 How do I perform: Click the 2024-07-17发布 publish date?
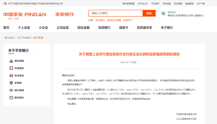128,62
